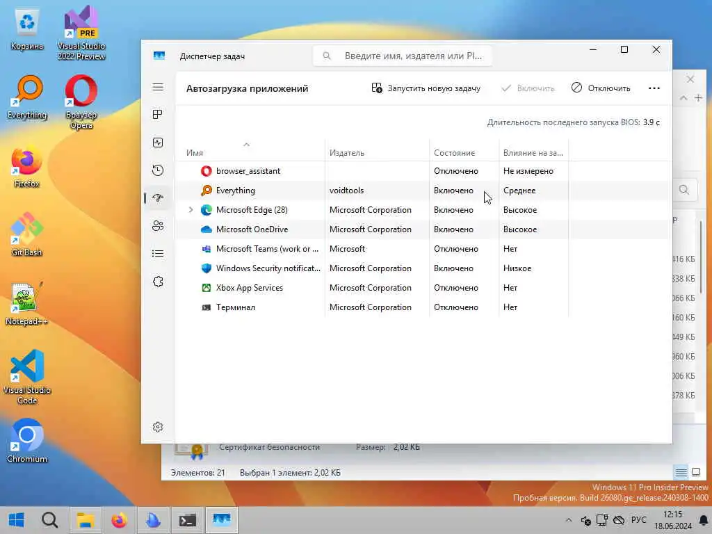Click Не измерено impact cell

[528, 171]
